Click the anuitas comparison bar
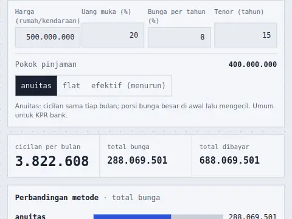This screenshot has width=292, height=219. point(158,217)
